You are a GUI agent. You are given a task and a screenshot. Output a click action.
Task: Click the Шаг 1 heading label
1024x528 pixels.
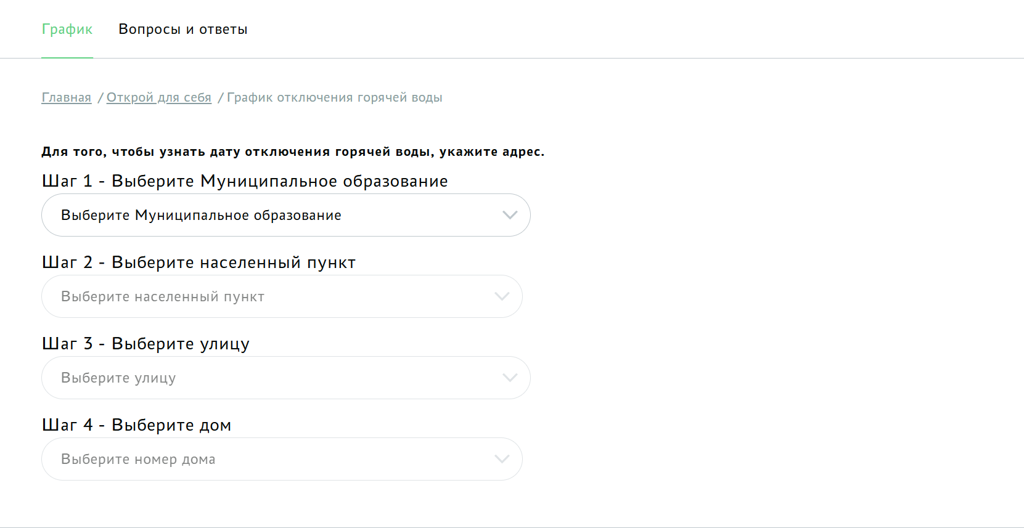(x=245, y=181)
